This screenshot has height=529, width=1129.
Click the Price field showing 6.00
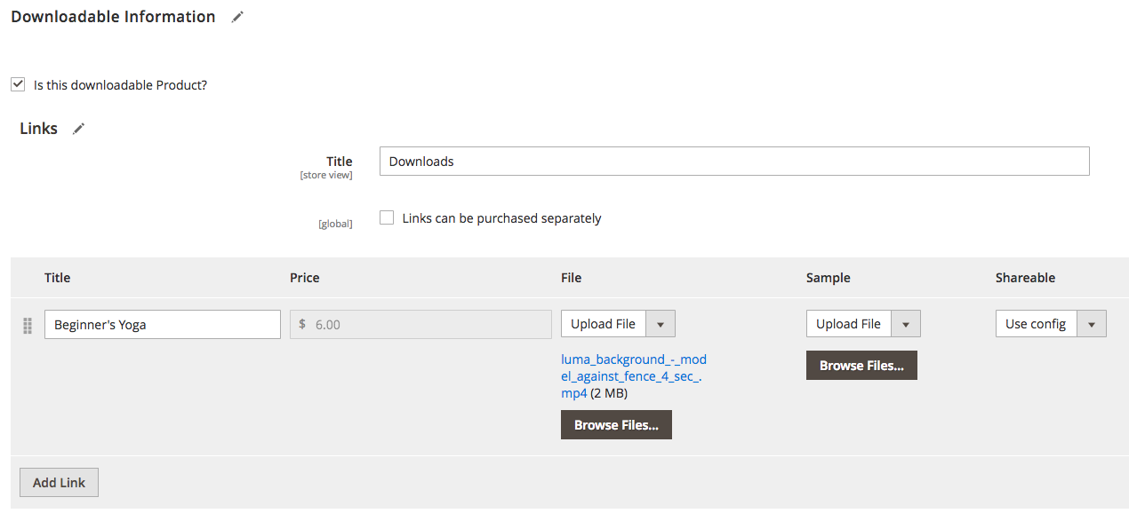(x=420, y=324)
